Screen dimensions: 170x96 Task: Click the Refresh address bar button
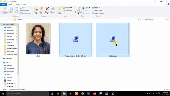pos(141,19)
